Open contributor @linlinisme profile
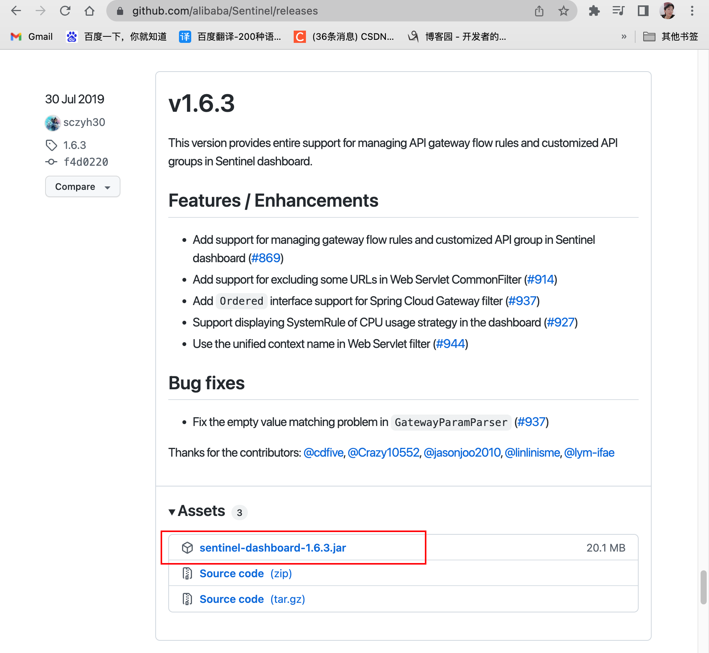 click(532, 452)
